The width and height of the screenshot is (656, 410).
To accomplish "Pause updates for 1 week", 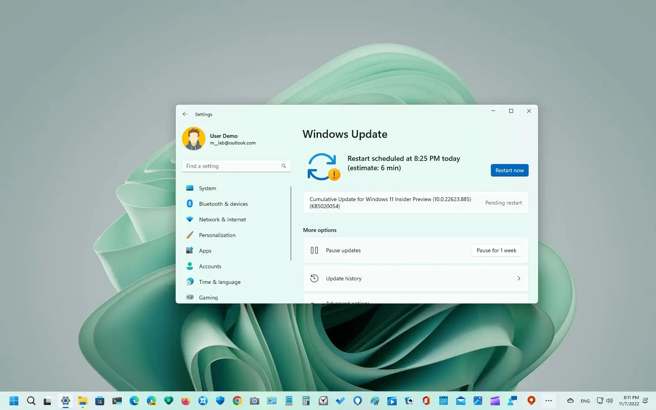I will pyautogui.click(x=496, y=250).
